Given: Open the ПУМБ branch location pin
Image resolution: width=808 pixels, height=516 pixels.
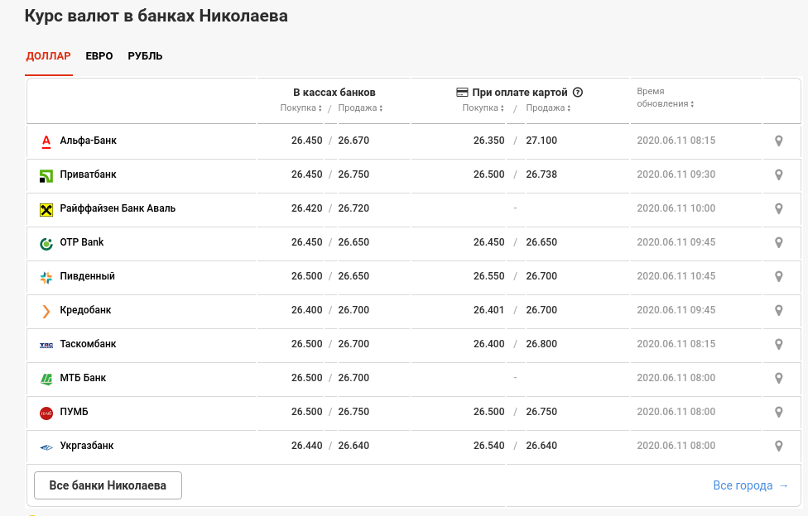Looking at the screenshot, I should (x=779, y=412).
